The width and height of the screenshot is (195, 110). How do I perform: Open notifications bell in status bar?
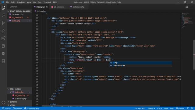[192, 108]
